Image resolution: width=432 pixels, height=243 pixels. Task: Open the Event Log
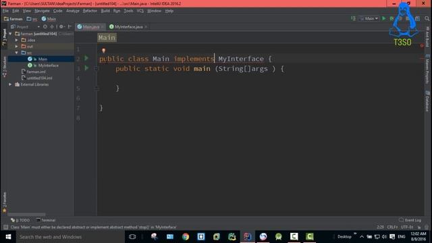point(410,220)
